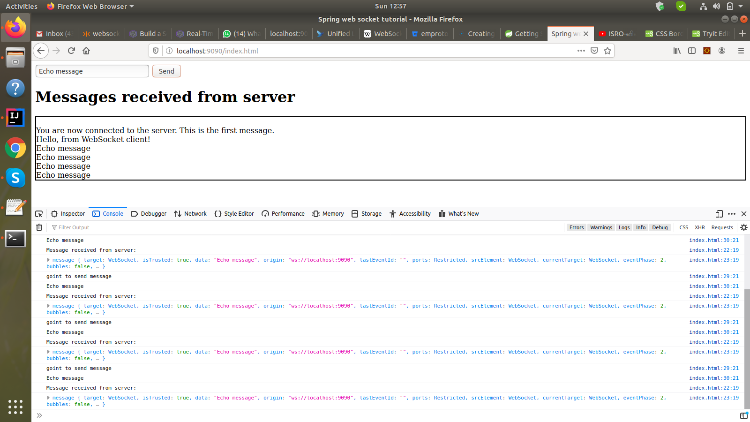This screenshot has height=422, width=750.
Task: Switch to the ISRO browser tab
Action: pos(617,34)
